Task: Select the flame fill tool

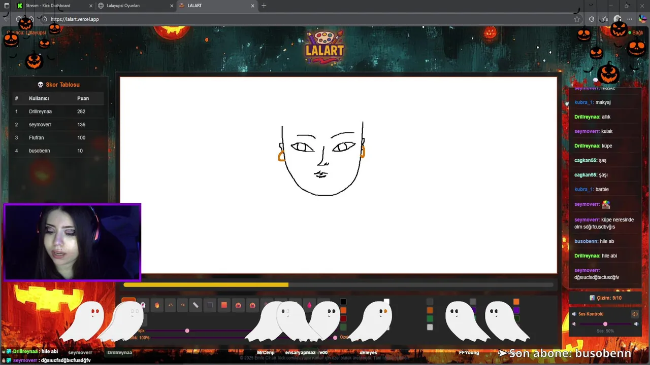Action: pos(157,305)
